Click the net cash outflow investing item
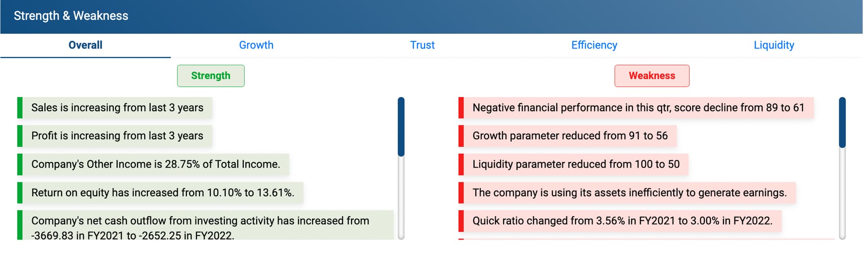 (205, 225)
